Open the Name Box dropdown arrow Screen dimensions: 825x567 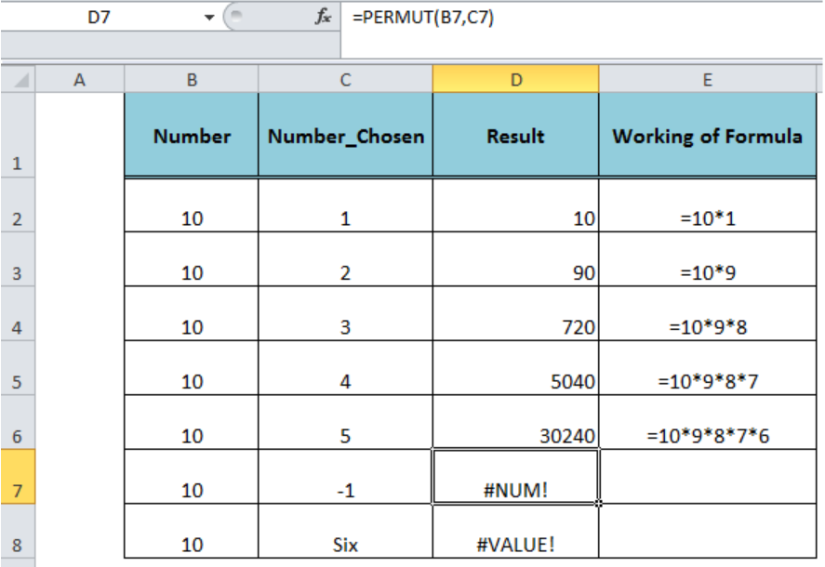(x=209, y=18)
